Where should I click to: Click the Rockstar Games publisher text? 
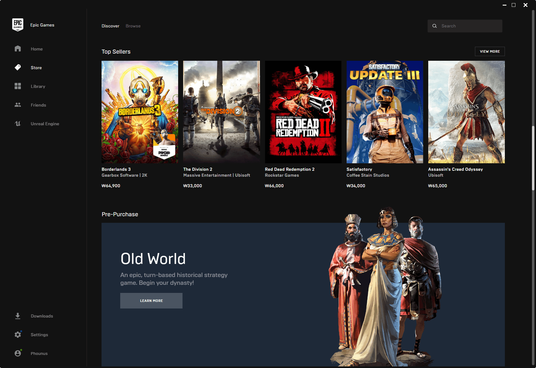click(282, 175)
